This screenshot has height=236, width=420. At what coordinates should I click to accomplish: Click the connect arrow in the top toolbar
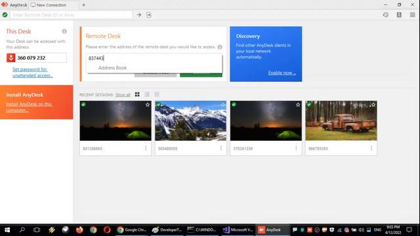(139, 14)
